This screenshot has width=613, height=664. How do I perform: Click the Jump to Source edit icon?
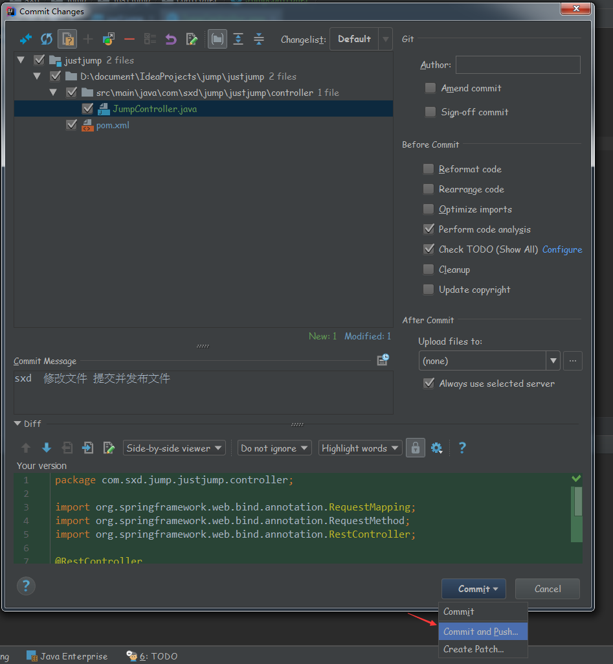click(x=192, y=40)
